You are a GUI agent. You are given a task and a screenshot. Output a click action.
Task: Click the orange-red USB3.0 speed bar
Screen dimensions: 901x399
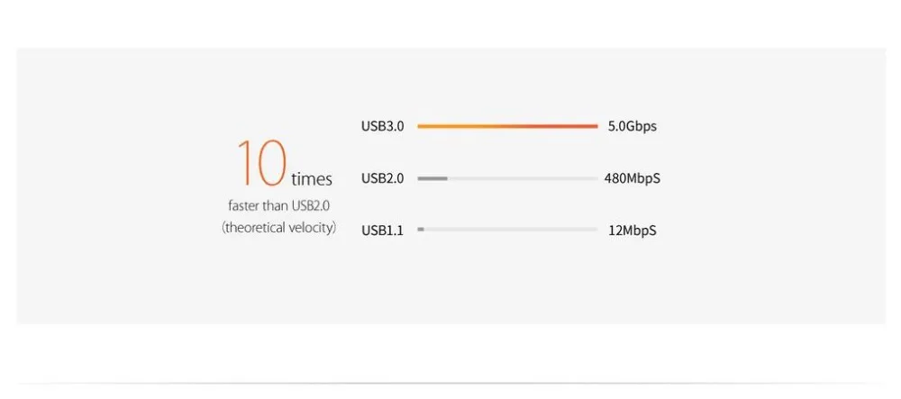[x=507, y=126]
